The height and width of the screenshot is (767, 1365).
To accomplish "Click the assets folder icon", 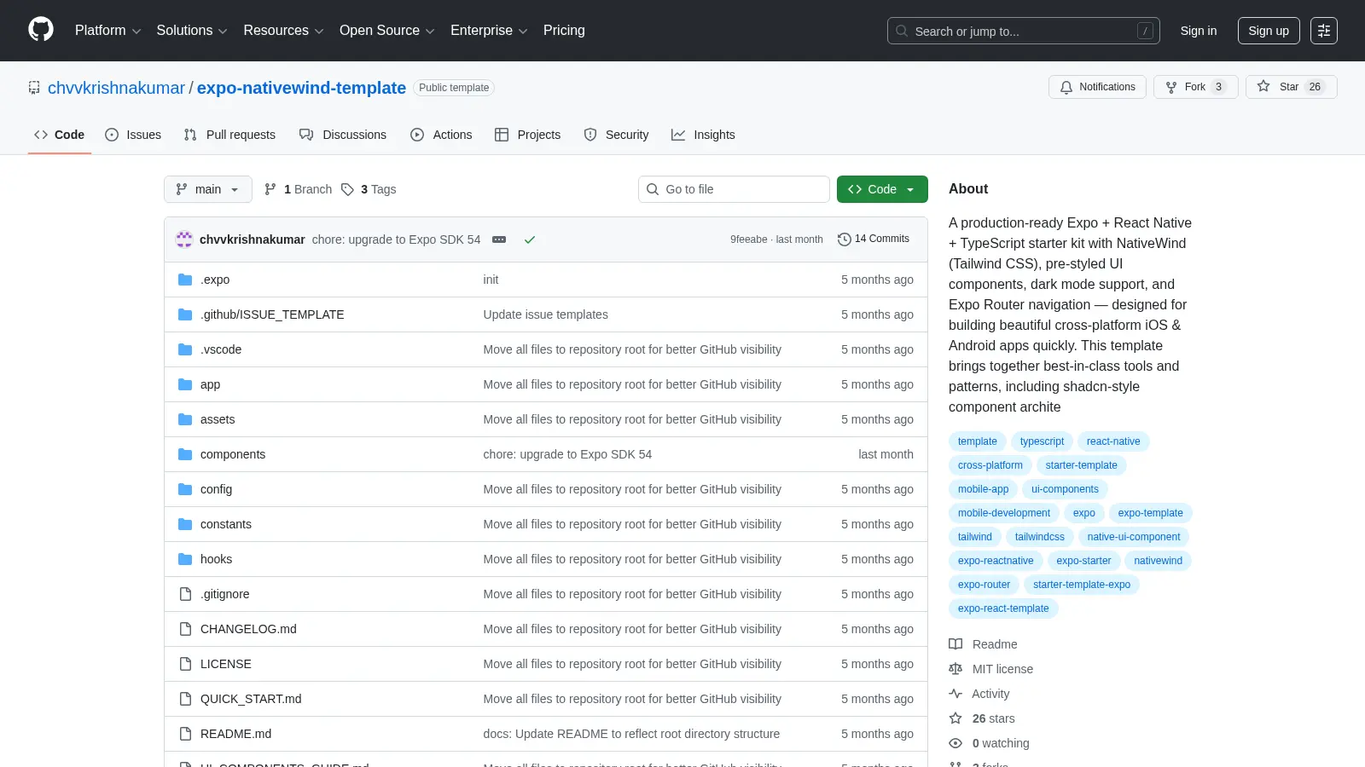I will click(x=185, y=419).
